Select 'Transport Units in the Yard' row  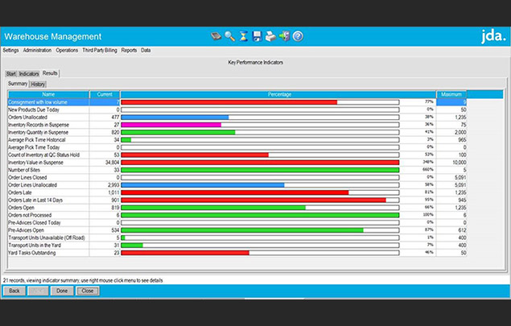[237, 246]
